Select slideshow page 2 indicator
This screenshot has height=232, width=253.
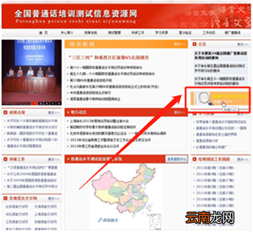(x=40, y=103)
